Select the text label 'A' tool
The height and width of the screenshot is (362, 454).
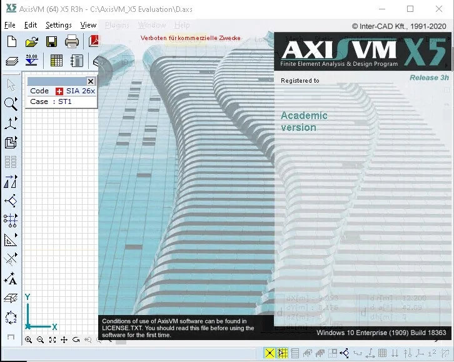(11, 278)
